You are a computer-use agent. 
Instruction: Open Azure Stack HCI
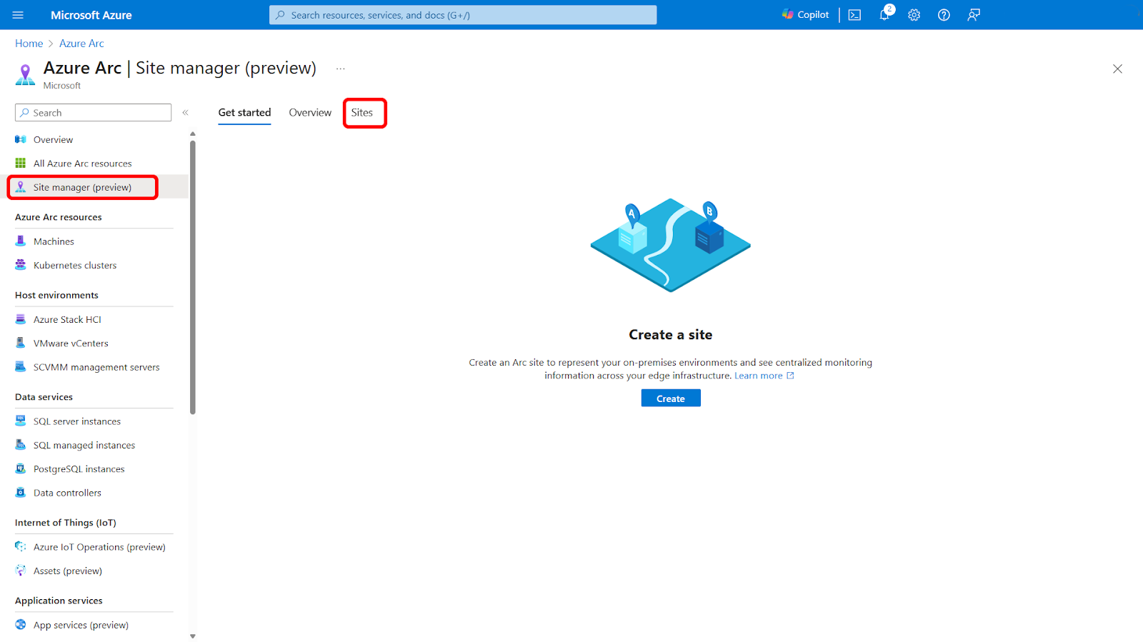[68, 320]
